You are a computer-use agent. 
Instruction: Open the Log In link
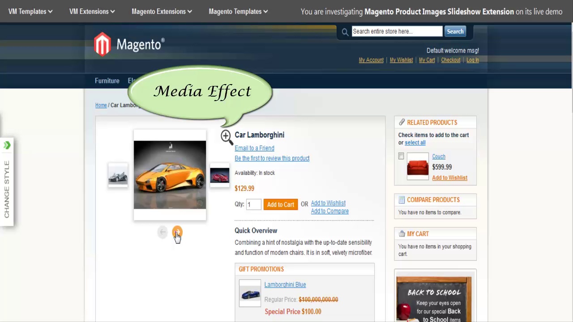[472, 60]
